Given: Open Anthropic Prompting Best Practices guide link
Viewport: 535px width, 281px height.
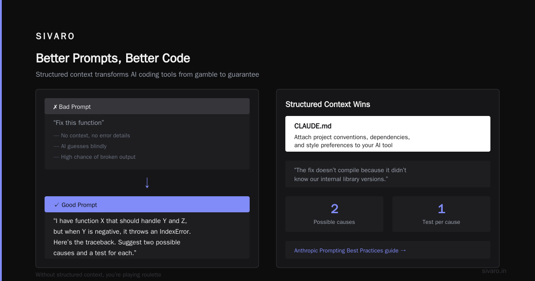Looking at the screenshot, I should [350, 250].
